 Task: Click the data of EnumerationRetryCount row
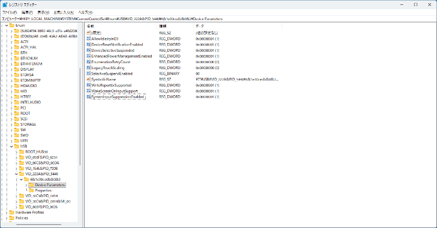point(208,62)
